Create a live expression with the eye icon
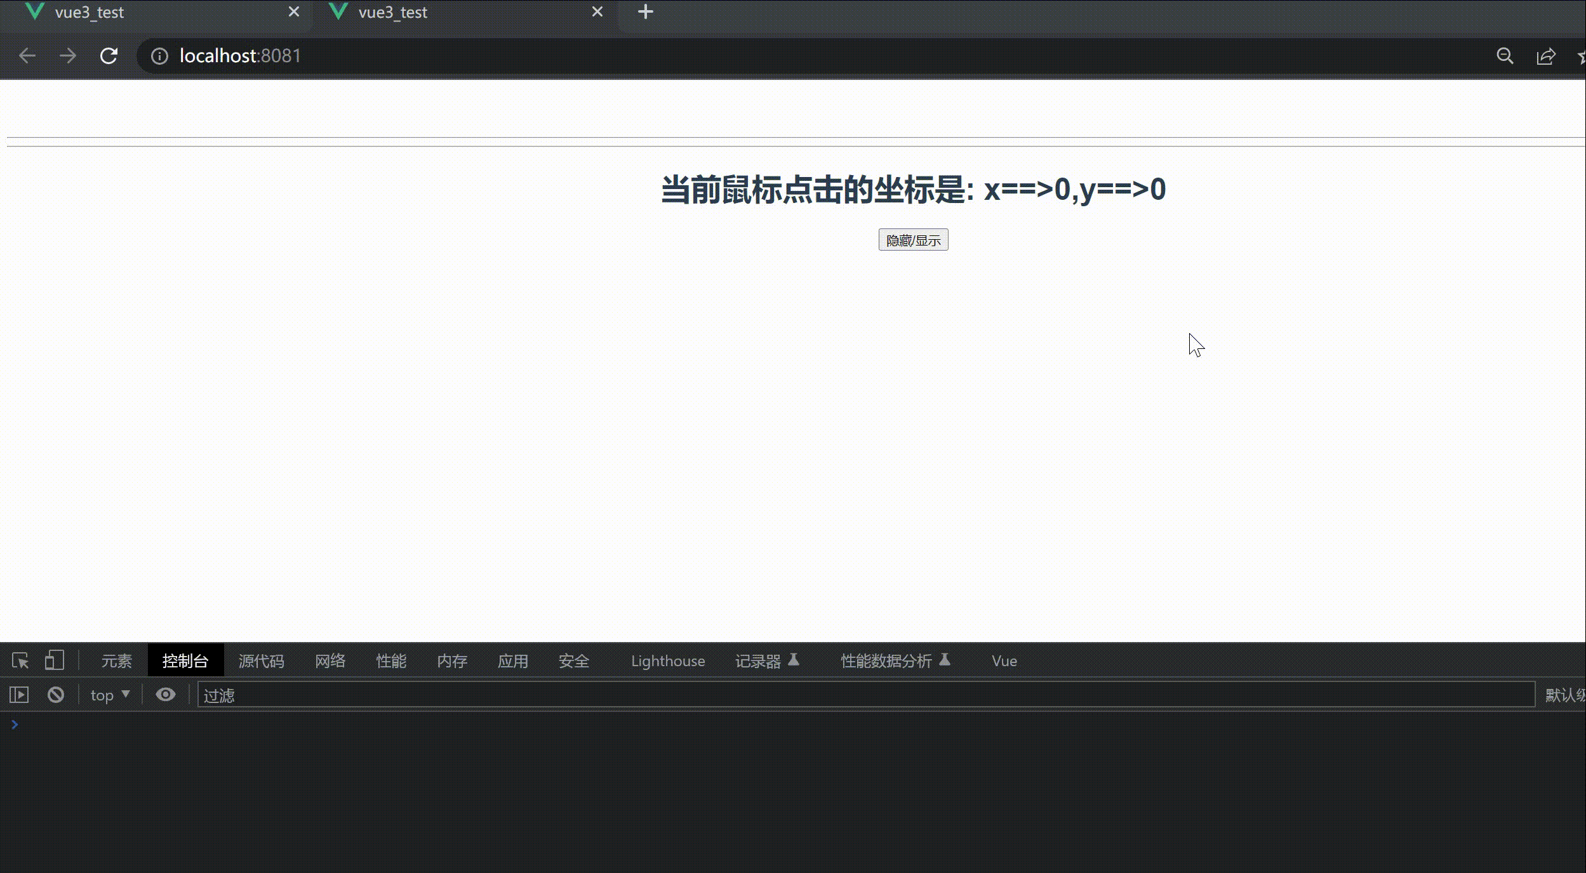Screen dimensions: 1586x873 click(165, 695)
